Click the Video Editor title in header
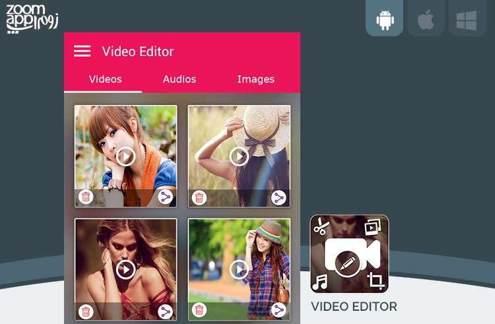The height and width of the screenshot is (324, 495). 138,51
